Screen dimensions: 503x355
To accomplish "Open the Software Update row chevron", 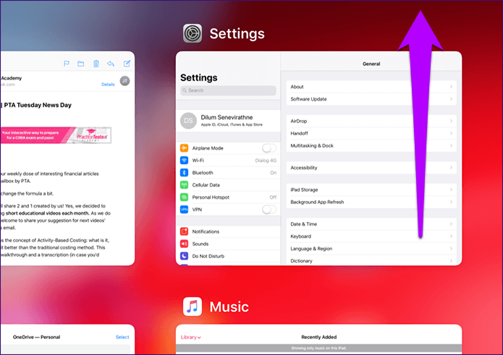I will pos(451,99).
